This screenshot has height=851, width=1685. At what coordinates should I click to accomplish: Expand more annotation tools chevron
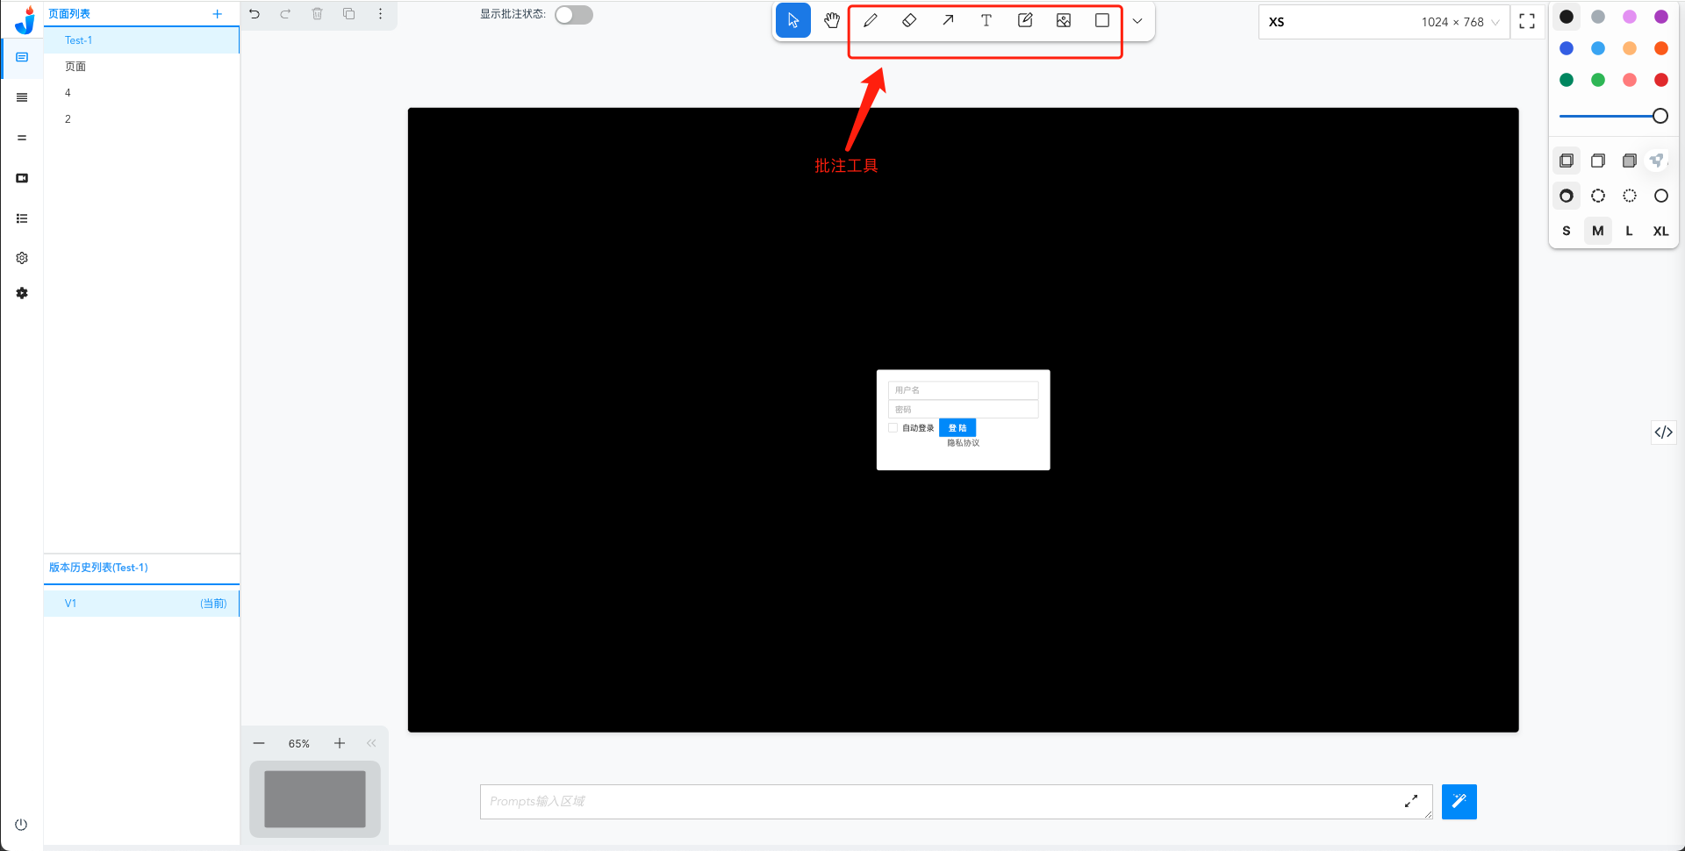pos(1137,21)
